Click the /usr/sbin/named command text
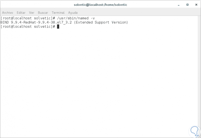The width and height of the screenshot is (201, 138). tap(73, 18)
